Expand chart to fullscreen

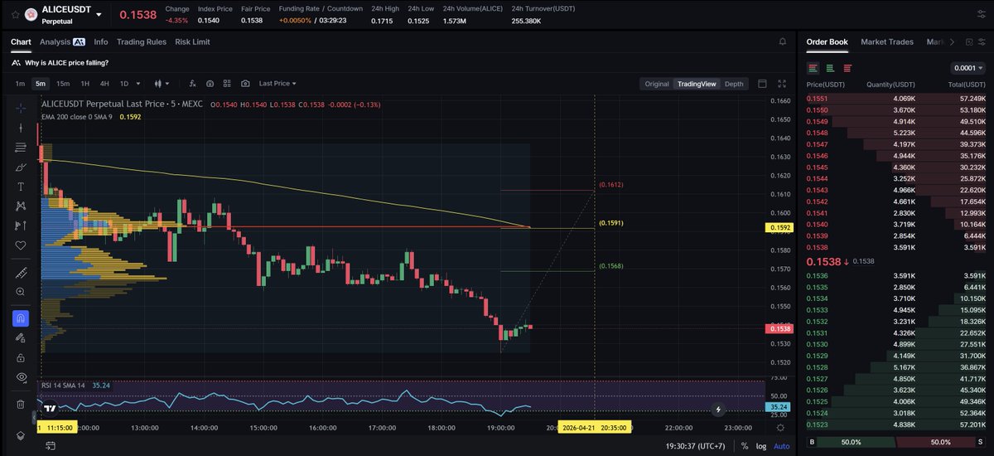pos(783,84)
